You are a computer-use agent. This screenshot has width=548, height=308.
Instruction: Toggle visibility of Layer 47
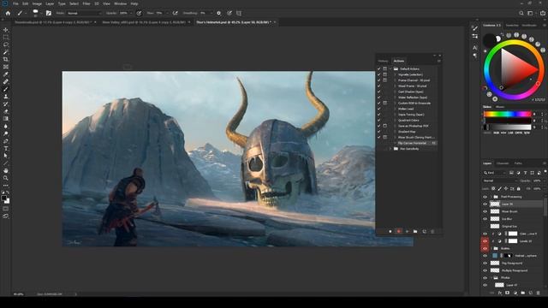pyautogui.click(x=485, y=285)
